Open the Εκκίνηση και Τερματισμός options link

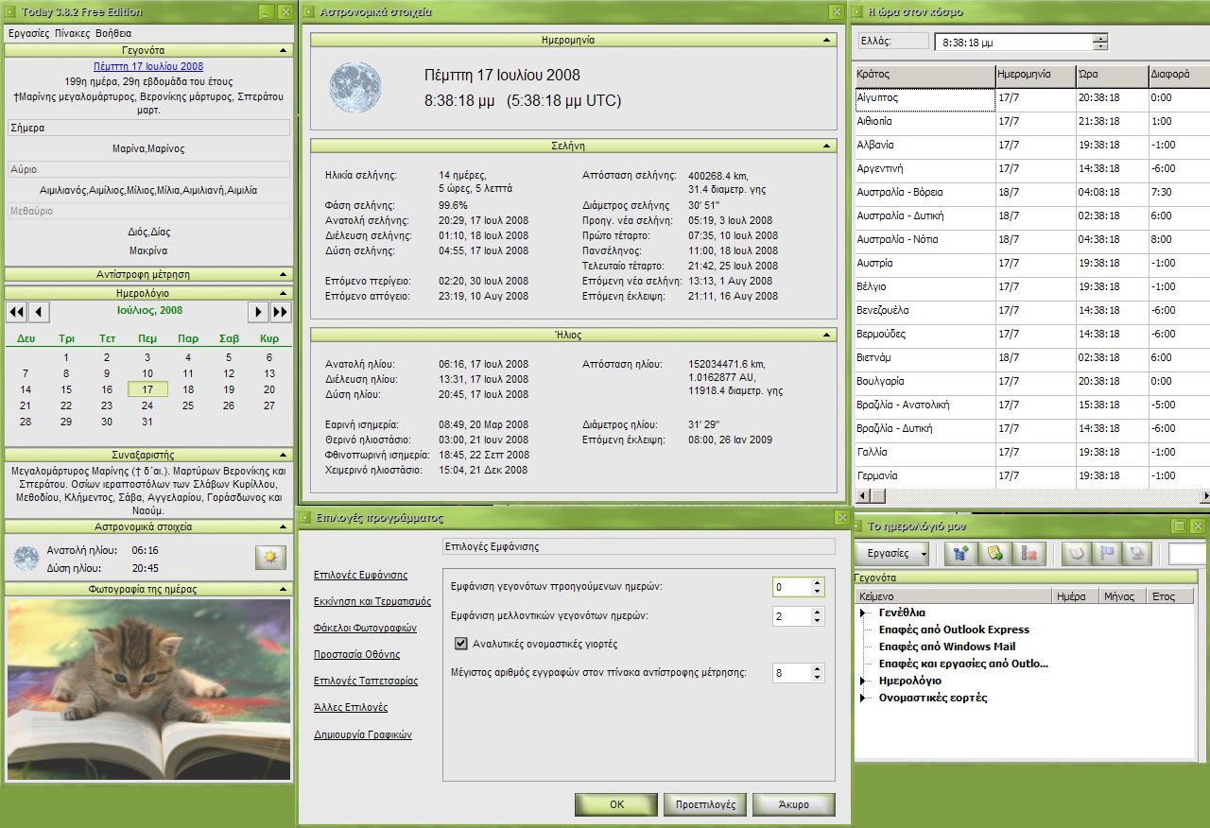tap(372, 601)
